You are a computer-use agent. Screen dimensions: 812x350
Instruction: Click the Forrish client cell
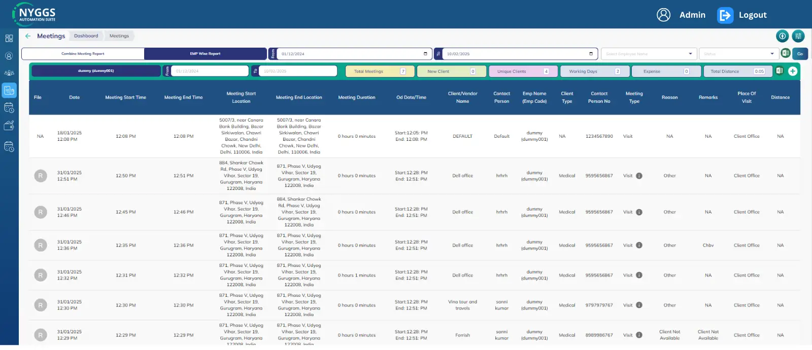(463, 335)
